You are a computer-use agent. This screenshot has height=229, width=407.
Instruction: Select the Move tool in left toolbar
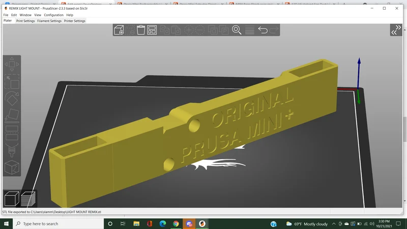(x=12, y=64)
